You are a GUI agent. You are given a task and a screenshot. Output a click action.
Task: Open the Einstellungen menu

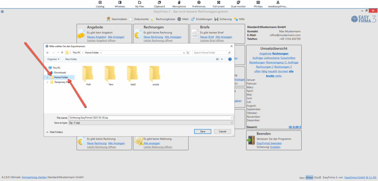tap(202, 19)
